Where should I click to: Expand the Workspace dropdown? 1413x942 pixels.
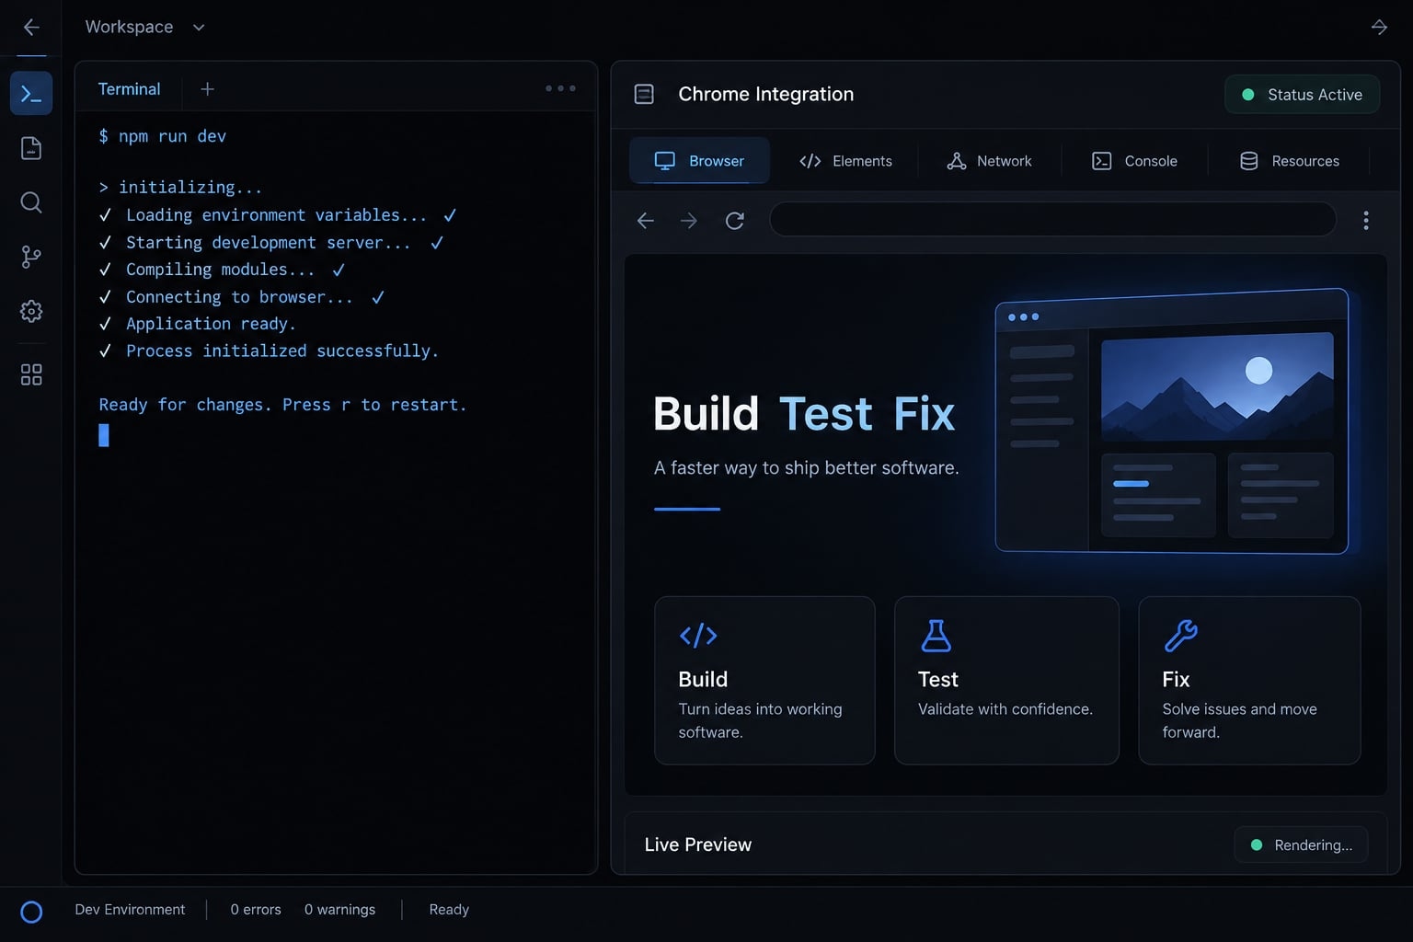point(144,28)
